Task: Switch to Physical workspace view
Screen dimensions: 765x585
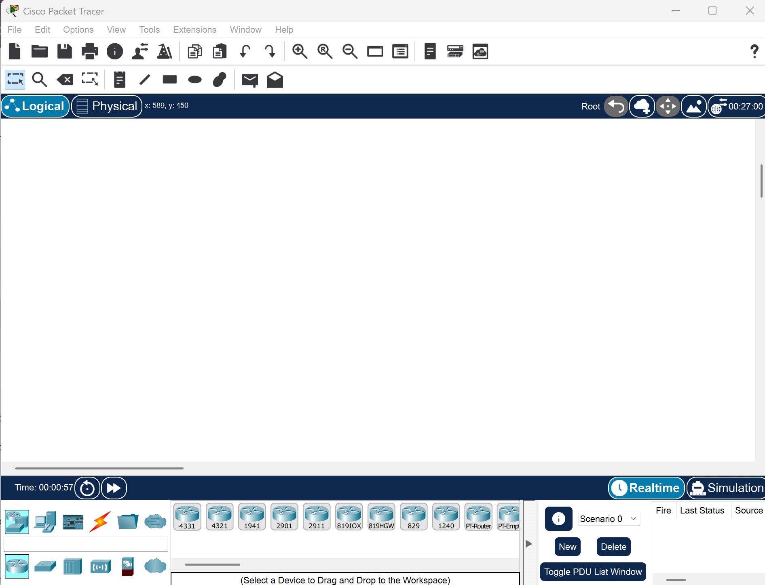Action: pos(107,106)
